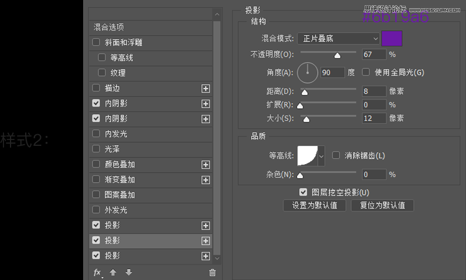The height and width of the screenshot is (280, 466).
Task: Click the plus icon beside 颜色叠加
Action: (205, 165)
